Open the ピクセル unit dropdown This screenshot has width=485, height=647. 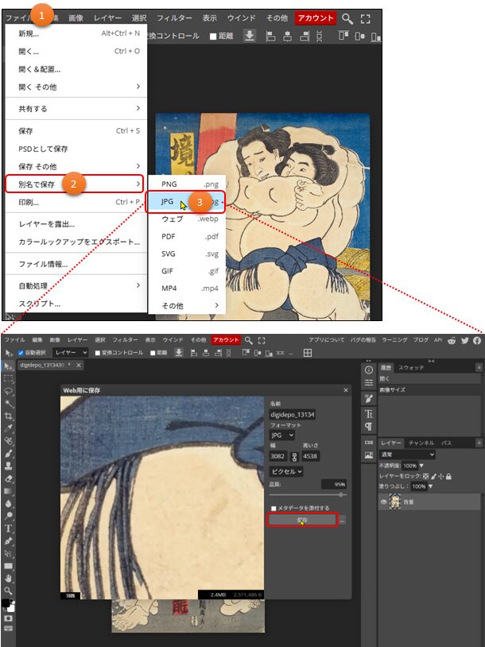[285, 471]
